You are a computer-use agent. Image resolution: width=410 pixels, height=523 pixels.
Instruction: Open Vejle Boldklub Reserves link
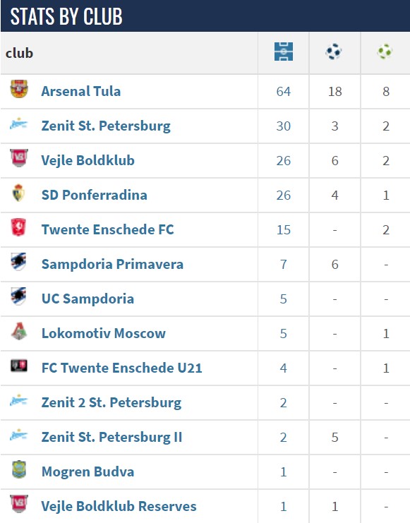pyautogui.click(x=119, y=506)
